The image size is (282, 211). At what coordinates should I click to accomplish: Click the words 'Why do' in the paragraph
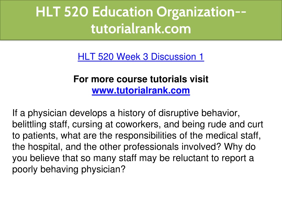pyautogui.click(x=240, y=147)
